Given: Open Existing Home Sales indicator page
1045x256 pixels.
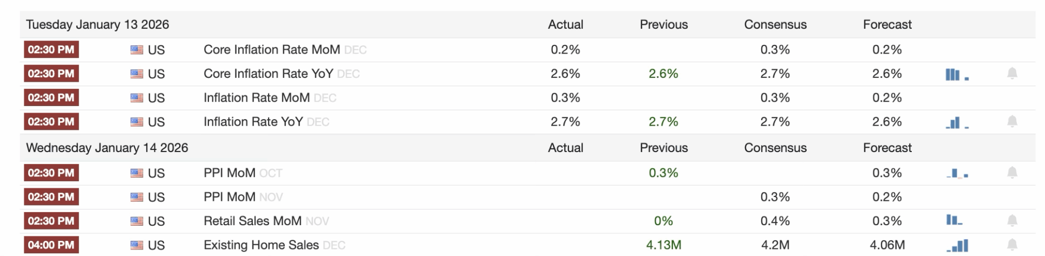Looking at the screenshot, I should pyautogui.click(x=261, y=245).
